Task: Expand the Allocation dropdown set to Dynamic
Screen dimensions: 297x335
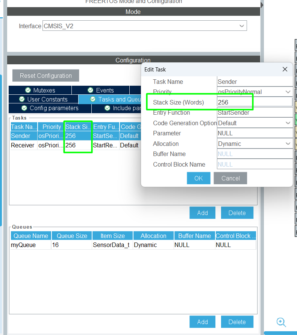Action: point(288,144)
